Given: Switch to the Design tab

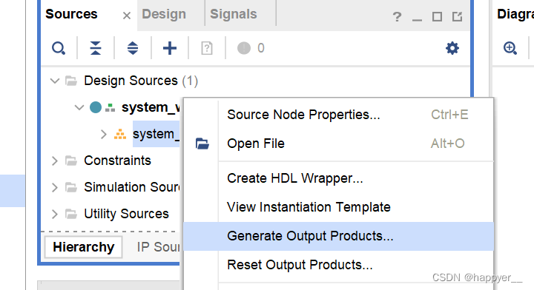Looking at the screenshot, I should tap(164, 14).
